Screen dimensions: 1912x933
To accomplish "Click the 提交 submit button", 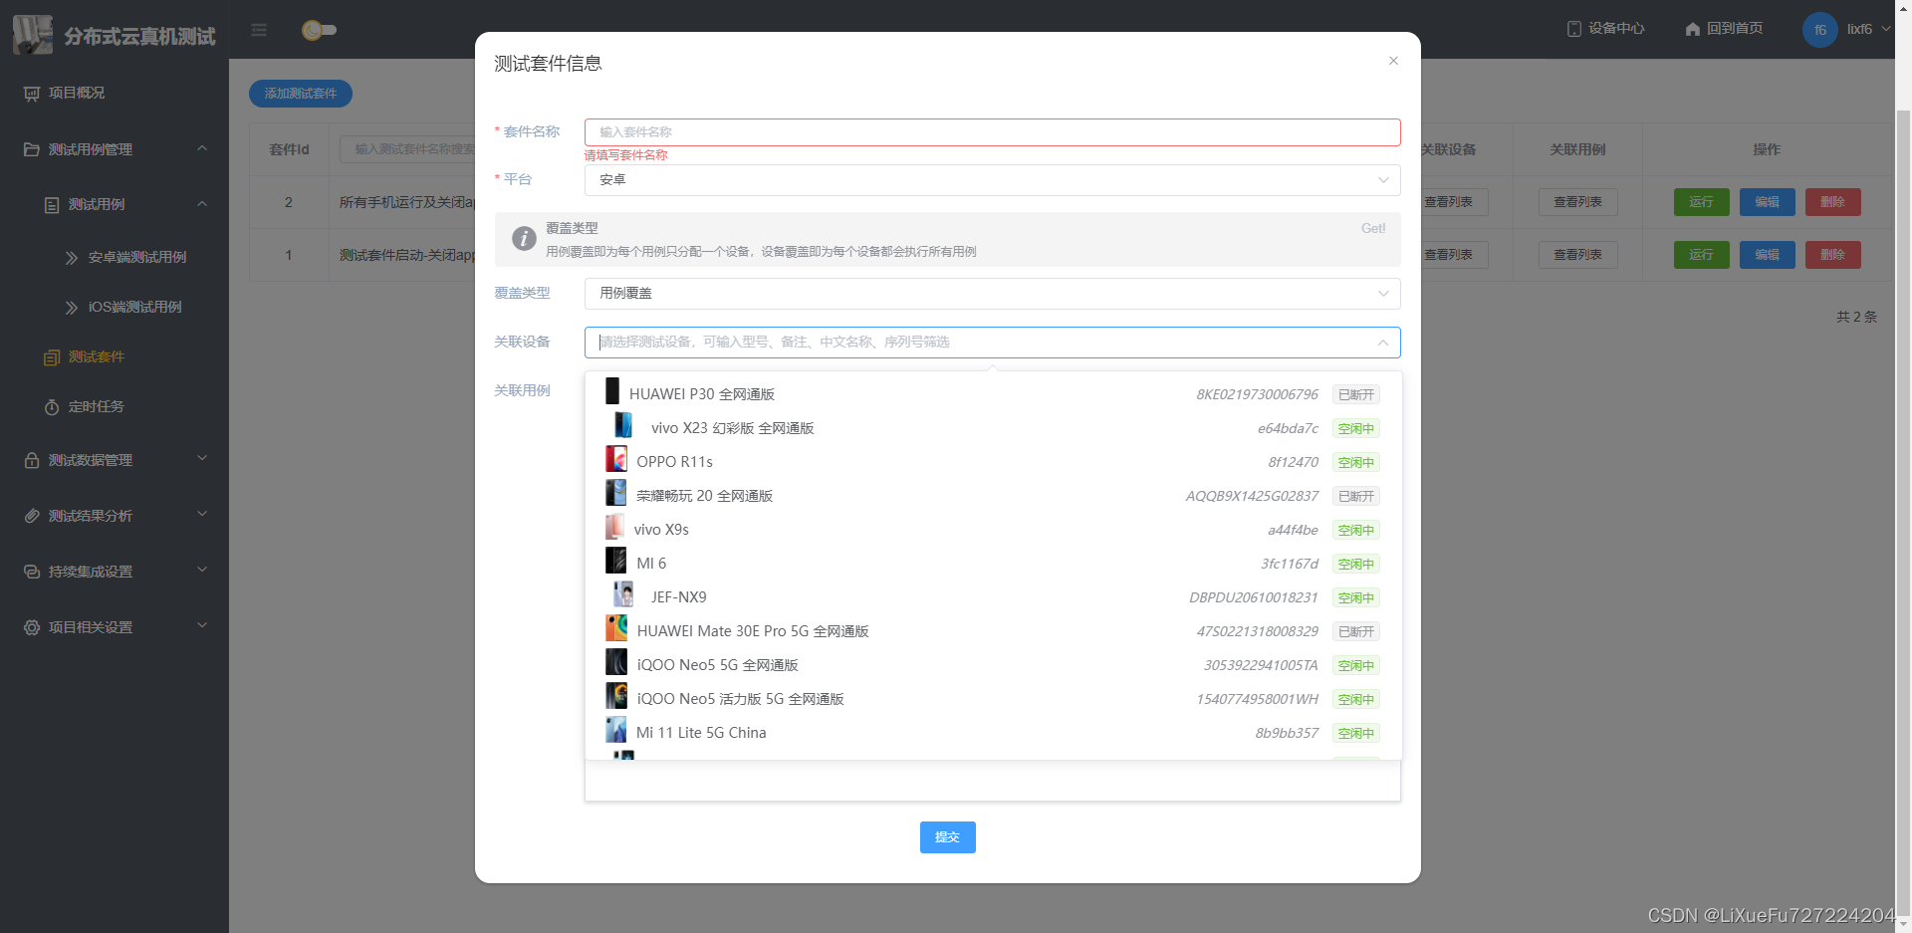I will click(x=947, y=837).
